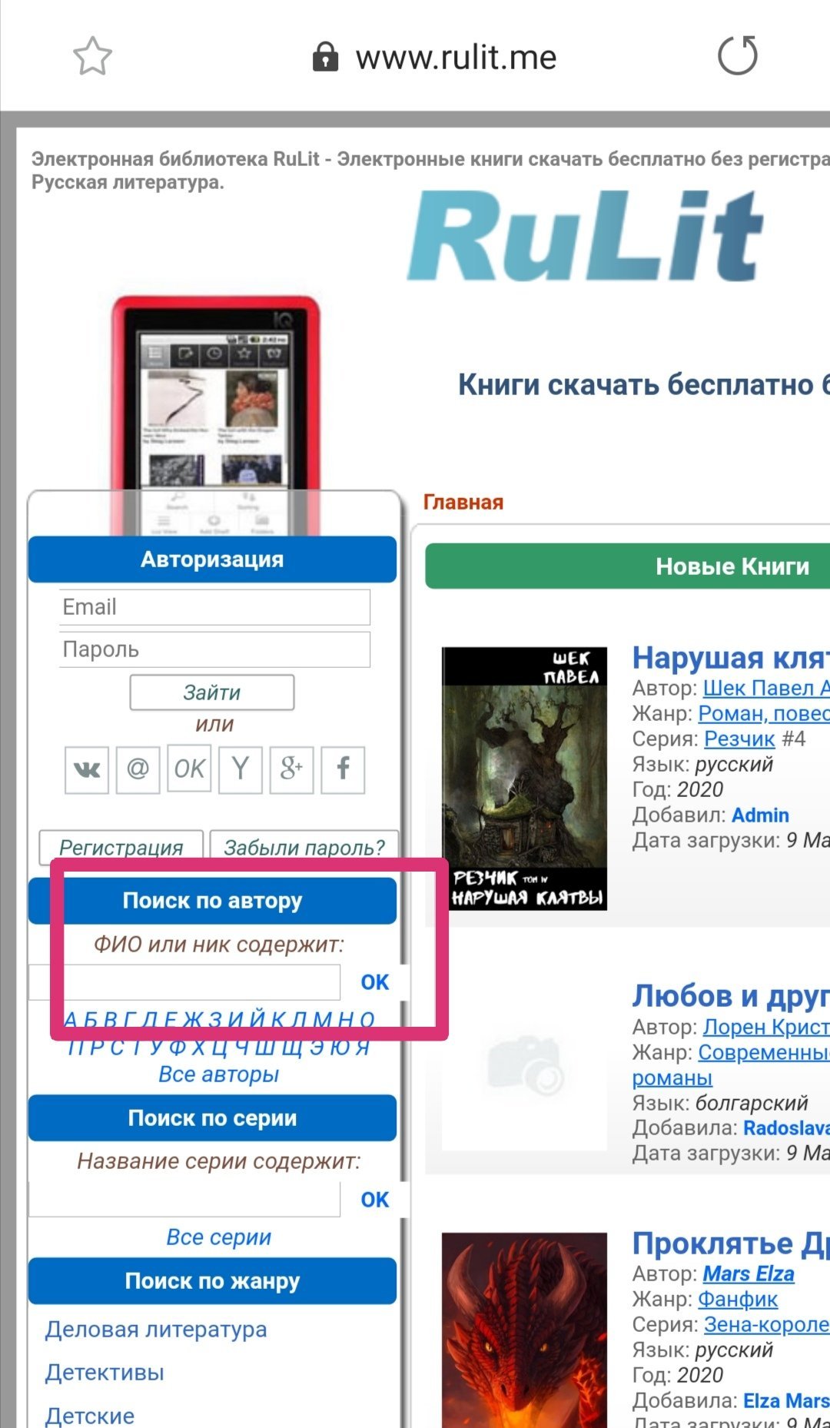The width and height of the screenshot is (830, 1428).
Task: Tap the bookmark star in the address bar
Action: 92,56
